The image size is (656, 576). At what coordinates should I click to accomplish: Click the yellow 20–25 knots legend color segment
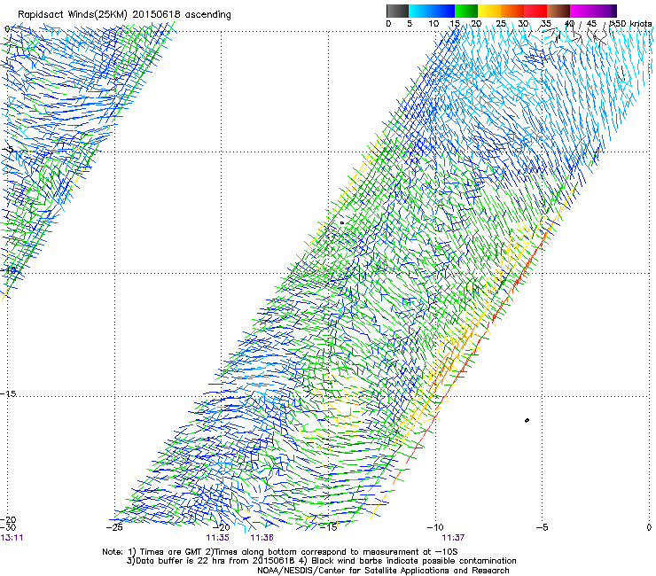489,11
